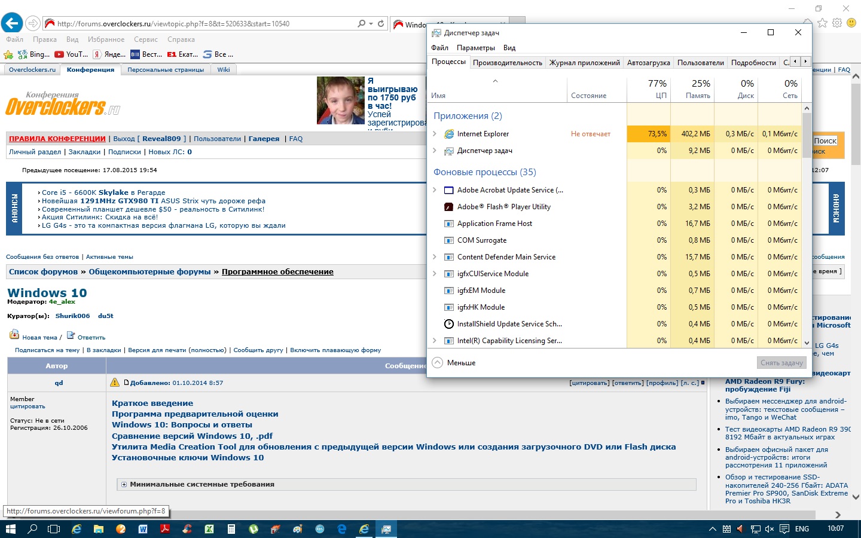
Task: Open the 'Файл' menu in Task Manager
Action: pyautogui.click(x=440, y=48)
